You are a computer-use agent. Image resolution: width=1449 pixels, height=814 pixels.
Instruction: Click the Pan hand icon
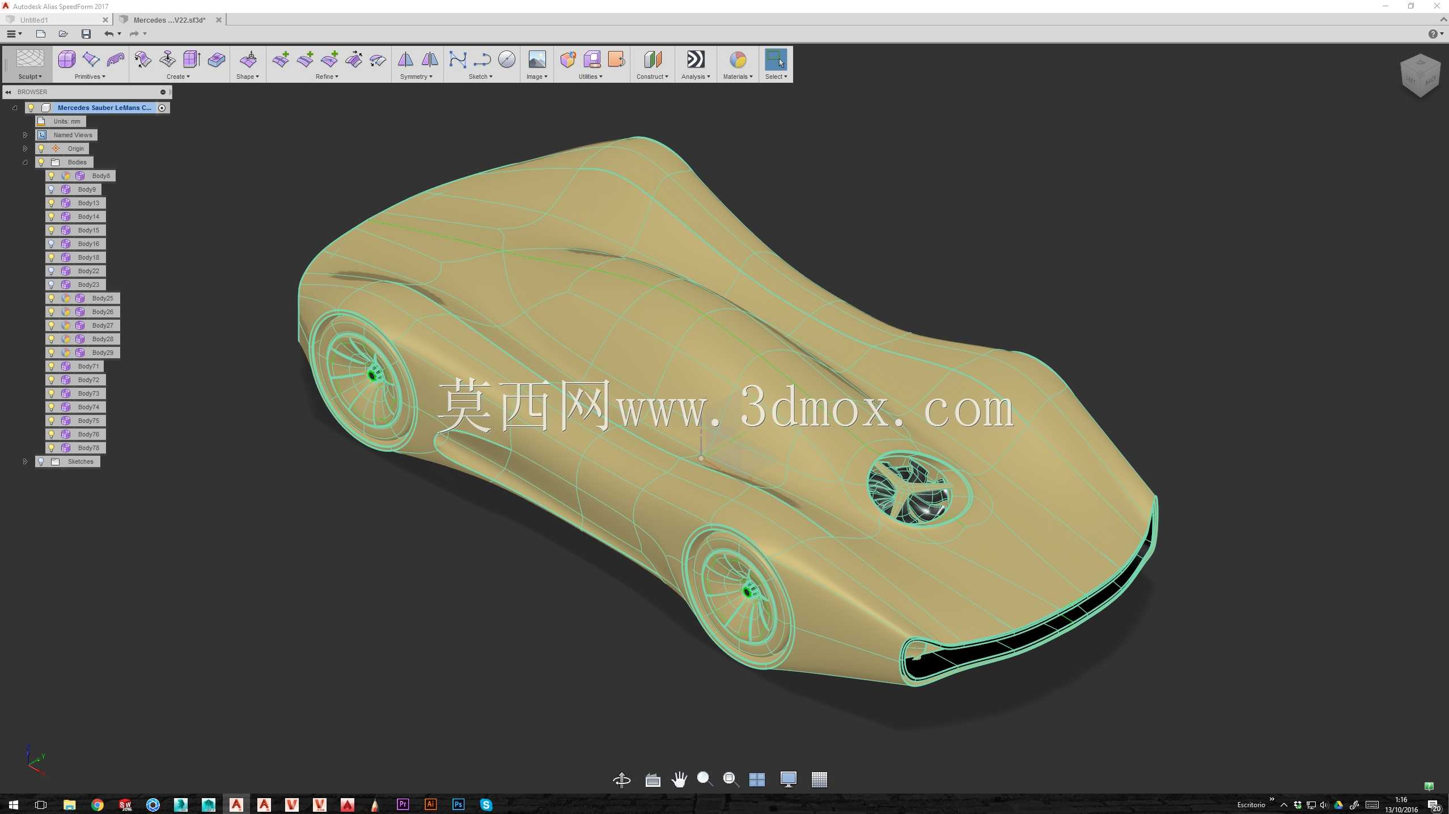click(679, 780)
